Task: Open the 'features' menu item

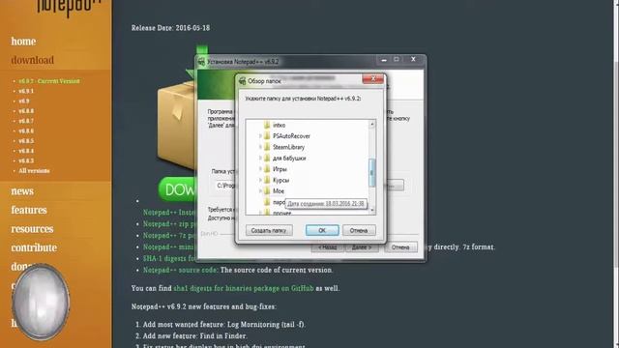Action: point(29,211)
